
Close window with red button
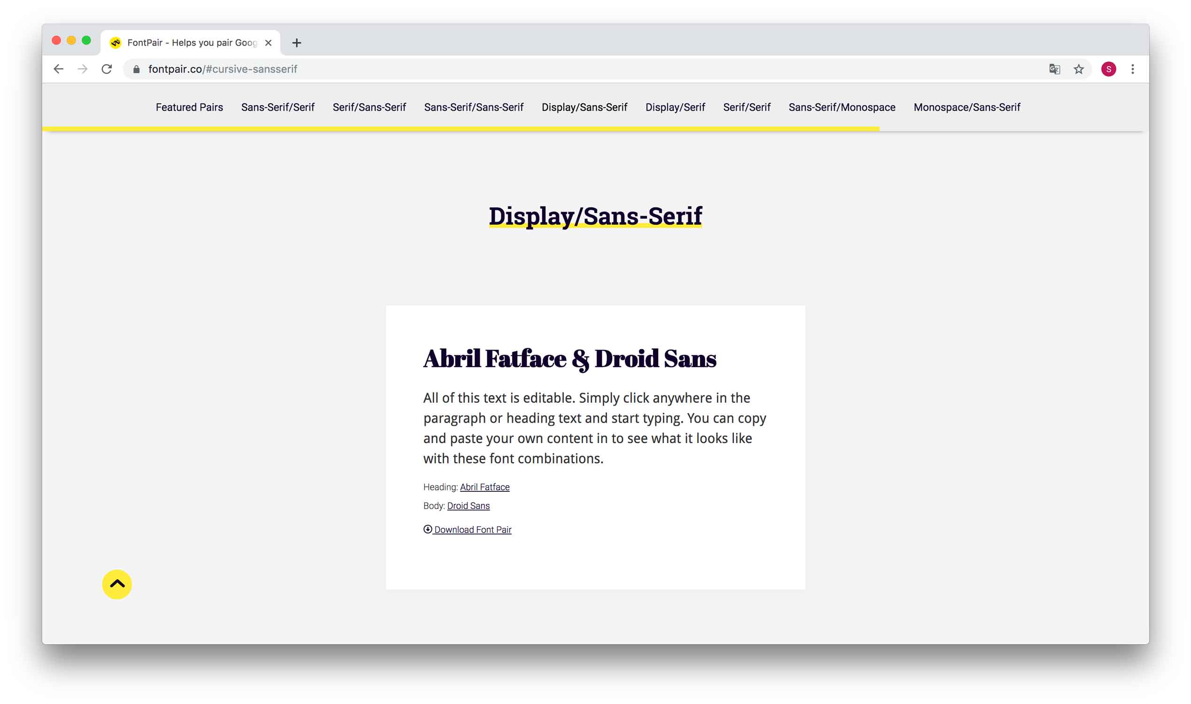(x=56, y=40)
